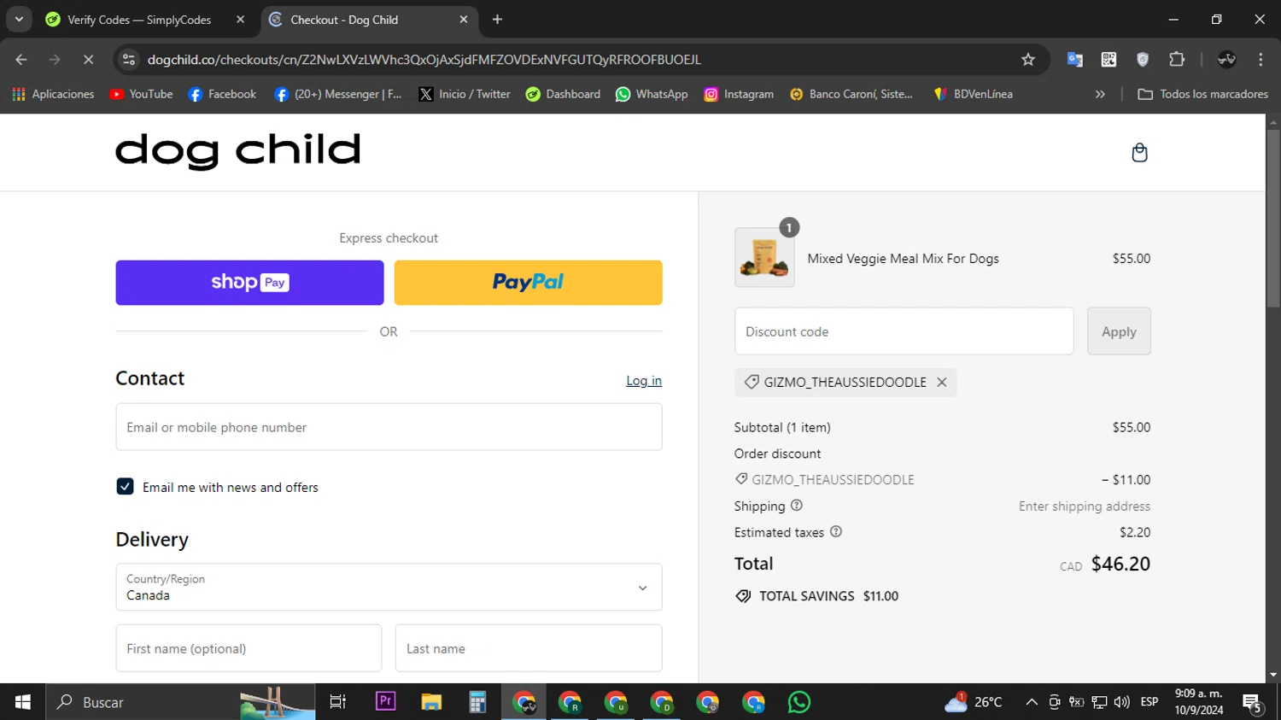Open the notification center icon
1281x720 pixels.
tap(1253, 702)
